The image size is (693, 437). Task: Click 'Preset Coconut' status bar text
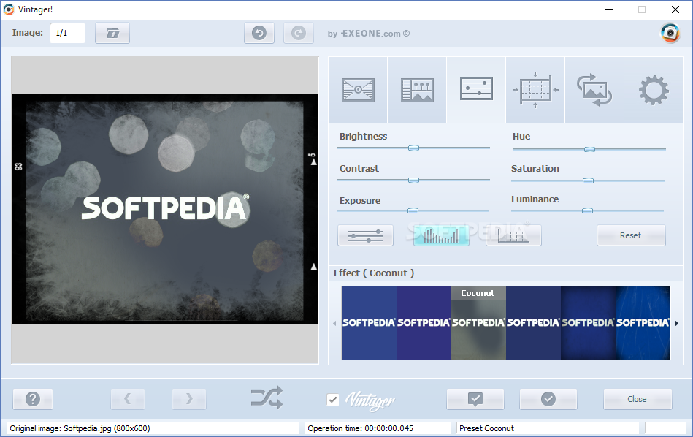coord(486,428)
